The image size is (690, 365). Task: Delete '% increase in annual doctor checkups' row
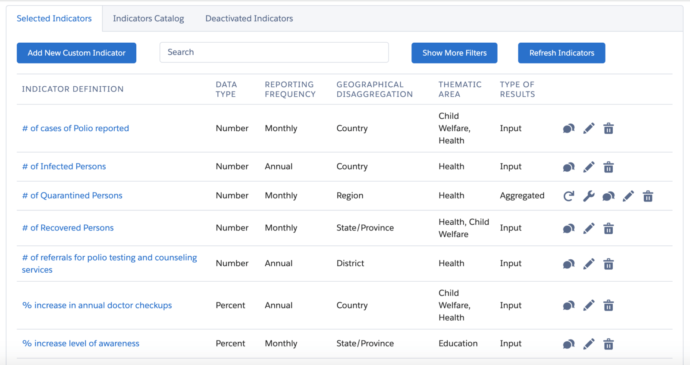click(x=608, y=305)
